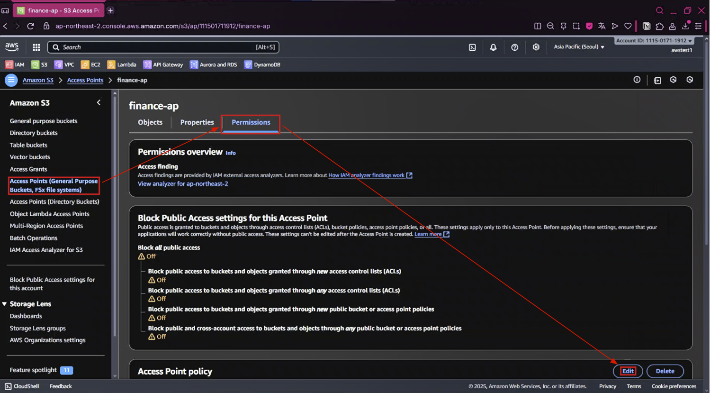Viewport: 710px width, 393px height.
Task: Focus the AWS console Search field
Action: click(163, 47)
